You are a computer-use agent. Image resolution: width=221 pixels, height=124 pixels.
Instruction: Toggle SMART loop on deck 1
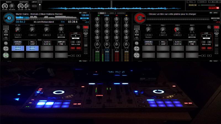(x=75, y=38)
